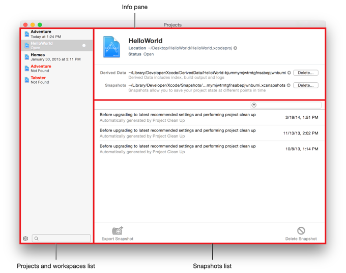Reveal Snapshots folder with arrow icon
The width and height of the screenshot is (346, 273).
[x=289, y=85]
